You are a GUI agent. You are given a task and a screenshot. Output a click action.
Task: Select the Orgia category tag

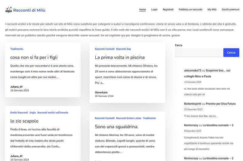(x=33, y=113)
